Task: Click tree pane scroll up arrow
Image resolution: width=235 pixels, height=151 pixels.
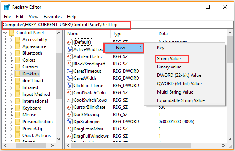Action: (59, 33)
